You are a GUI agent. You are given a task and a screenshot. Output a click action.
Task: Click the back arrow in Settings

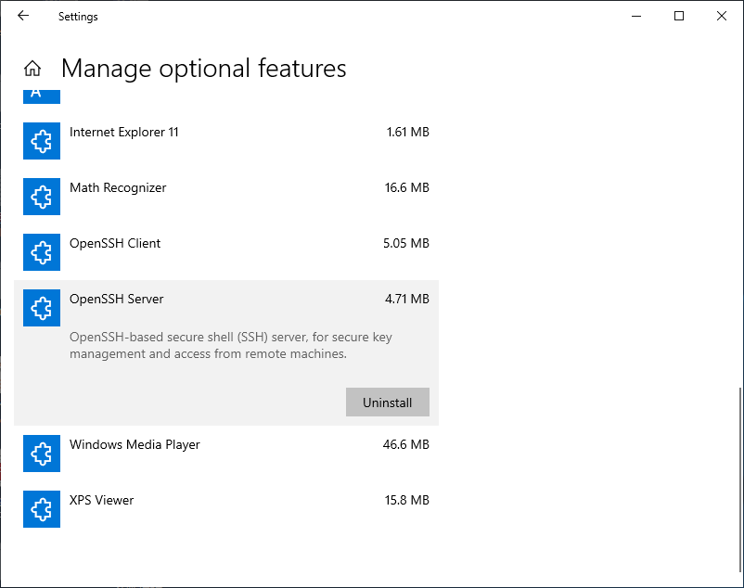[x=23, y=16]
